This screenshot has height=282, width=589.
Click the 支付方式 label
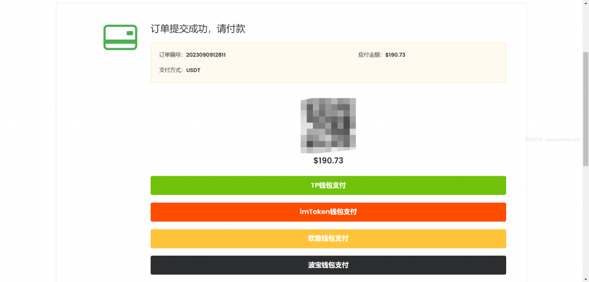point(171,70)
